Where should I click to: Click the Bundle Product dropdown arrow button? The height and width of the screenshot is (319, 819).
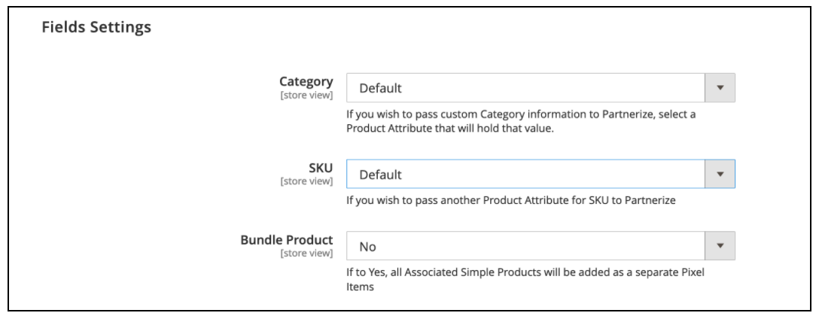coord(720,246)
